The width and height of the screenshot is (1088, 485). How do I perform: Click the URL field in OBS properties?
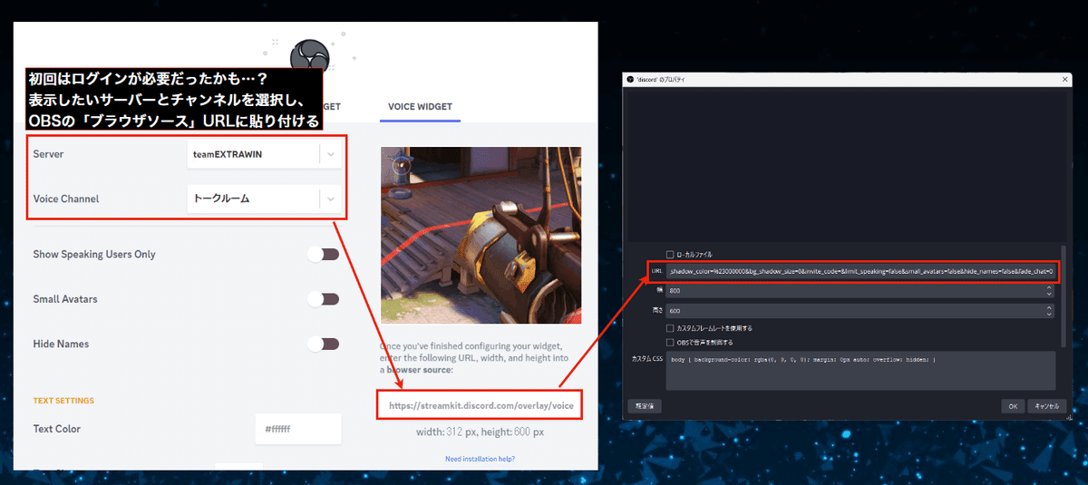click(x=861, y=271)
